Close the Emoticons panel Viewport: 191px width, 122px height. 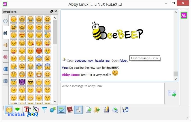56,11
